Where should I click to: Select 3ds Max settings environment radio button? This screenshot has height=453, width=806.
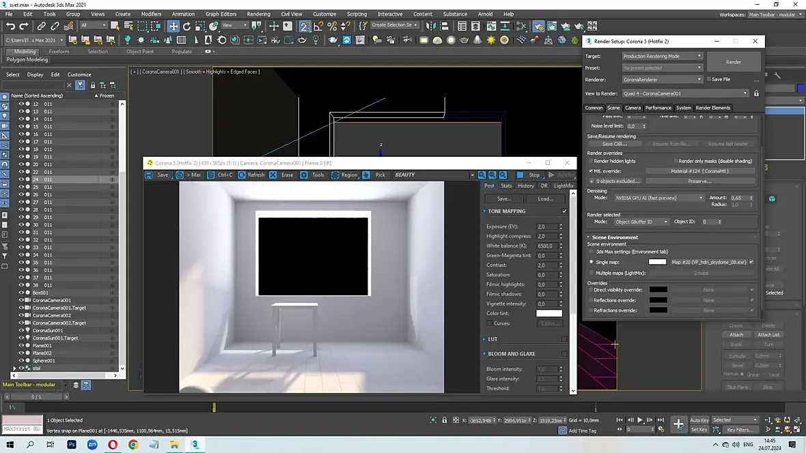(592, 252)
